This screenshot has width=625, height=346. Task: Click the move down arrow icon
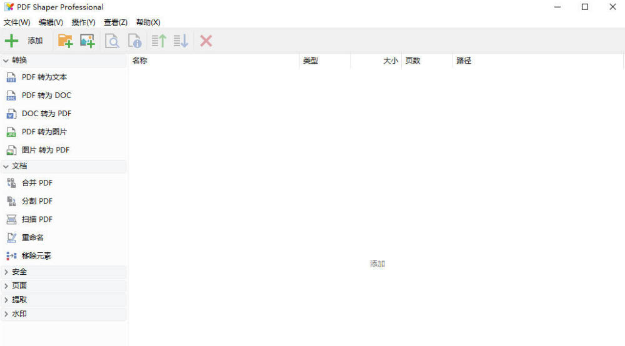coord(181,41)
